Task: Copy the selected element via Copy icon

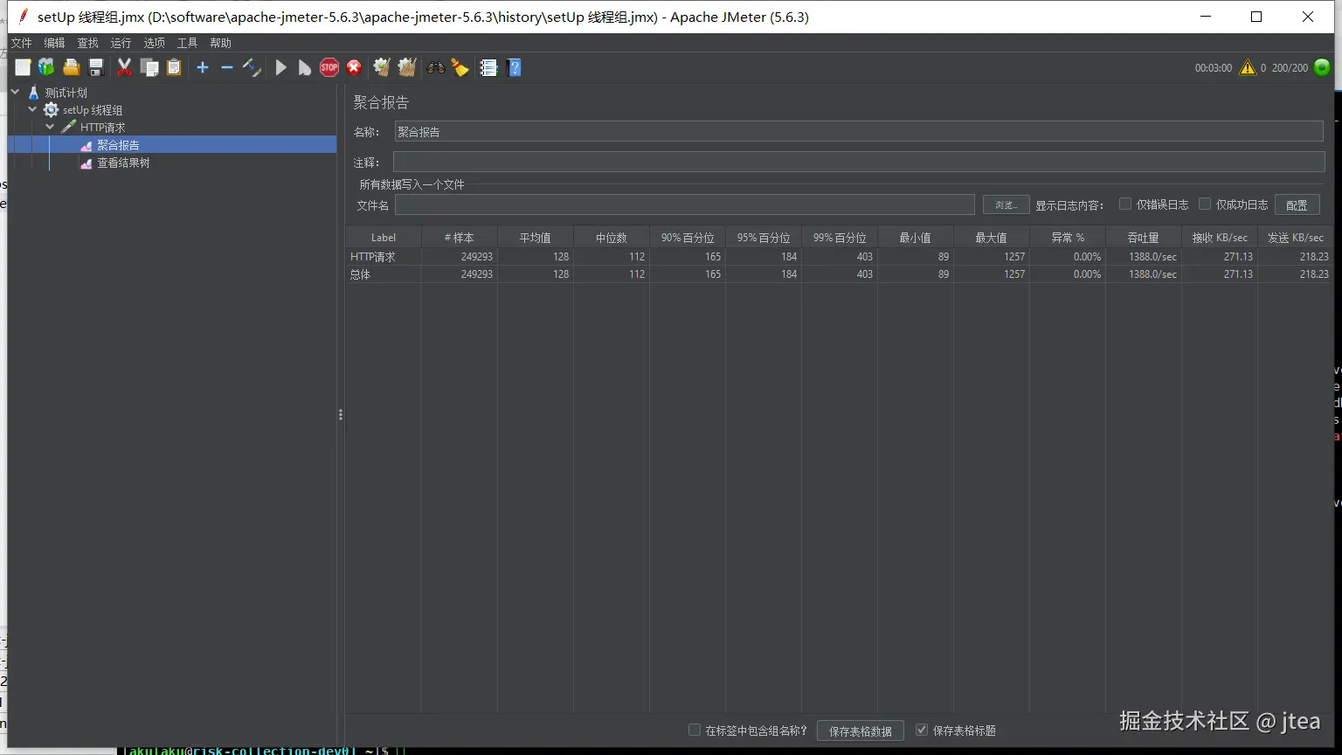Action: point(149,67)
